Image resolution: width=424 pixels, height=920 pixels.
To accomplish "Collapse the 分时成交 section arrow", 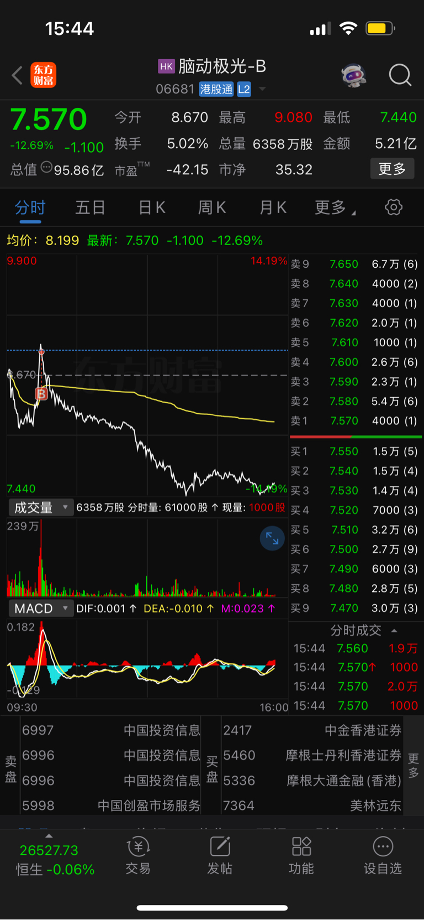I will pyautogui.click(x=394, y=631).
